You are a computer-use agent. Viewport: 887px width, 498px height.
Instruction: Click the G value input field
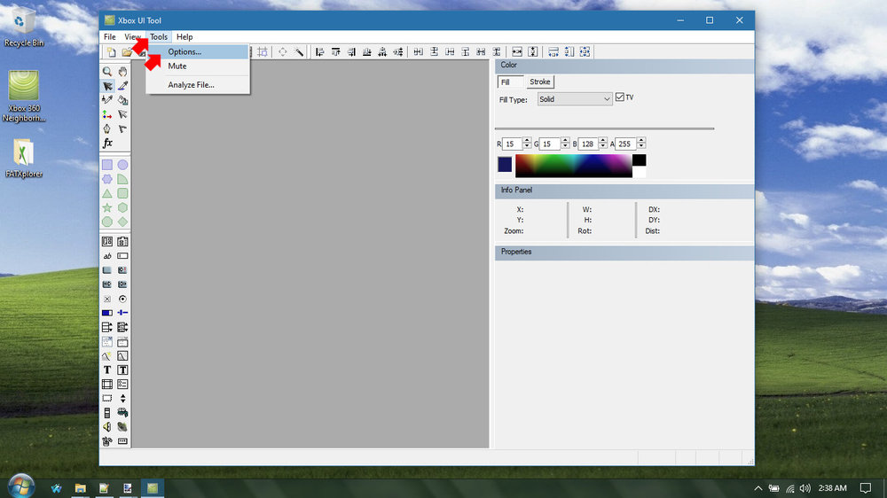[550, 144]
